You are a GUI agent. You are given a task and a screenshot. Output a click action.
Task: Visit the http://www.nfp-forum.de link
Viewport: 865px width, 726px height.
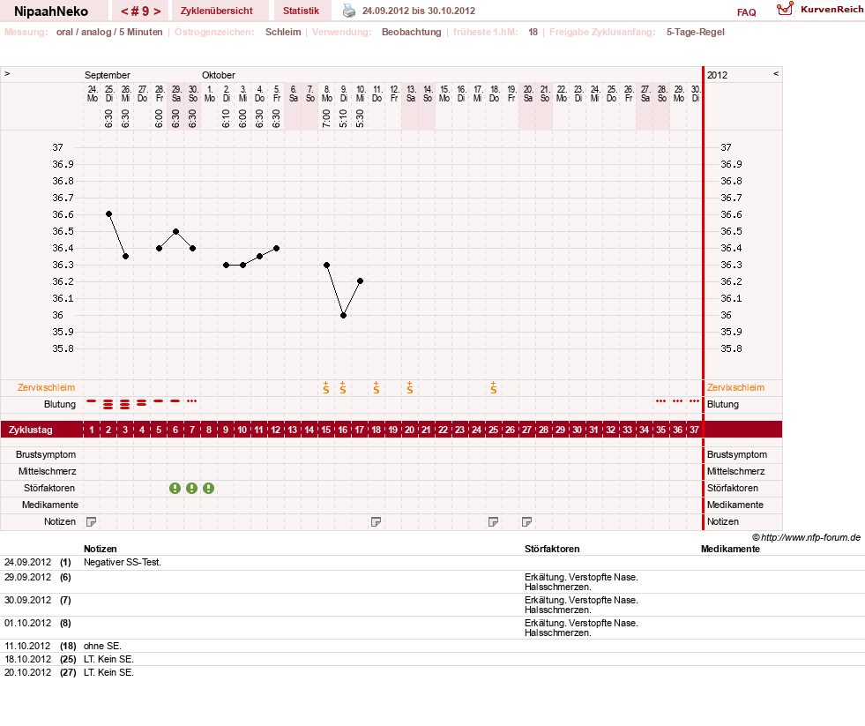pos(810,537)
